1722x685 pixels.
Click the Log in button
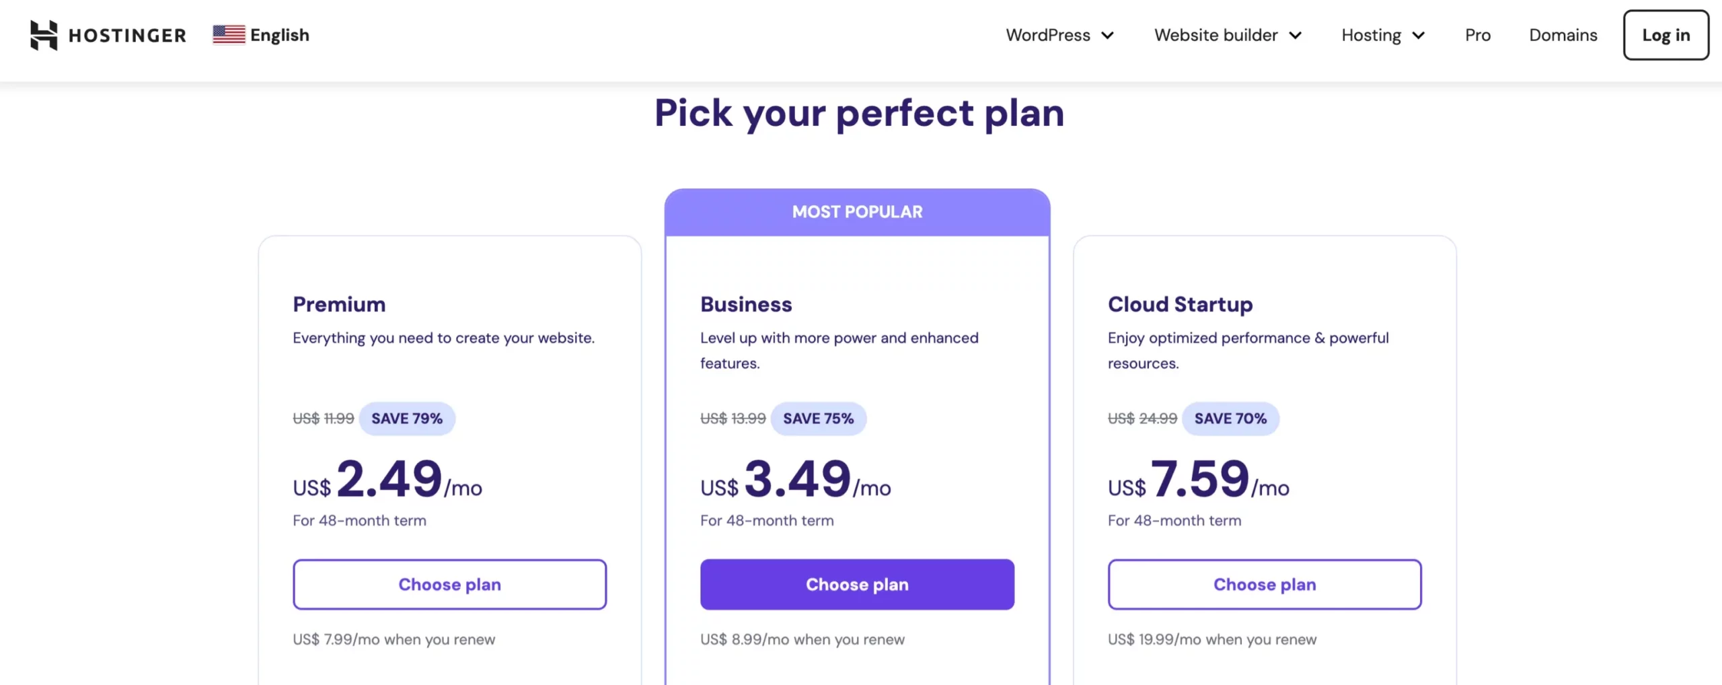(1665, 35)
